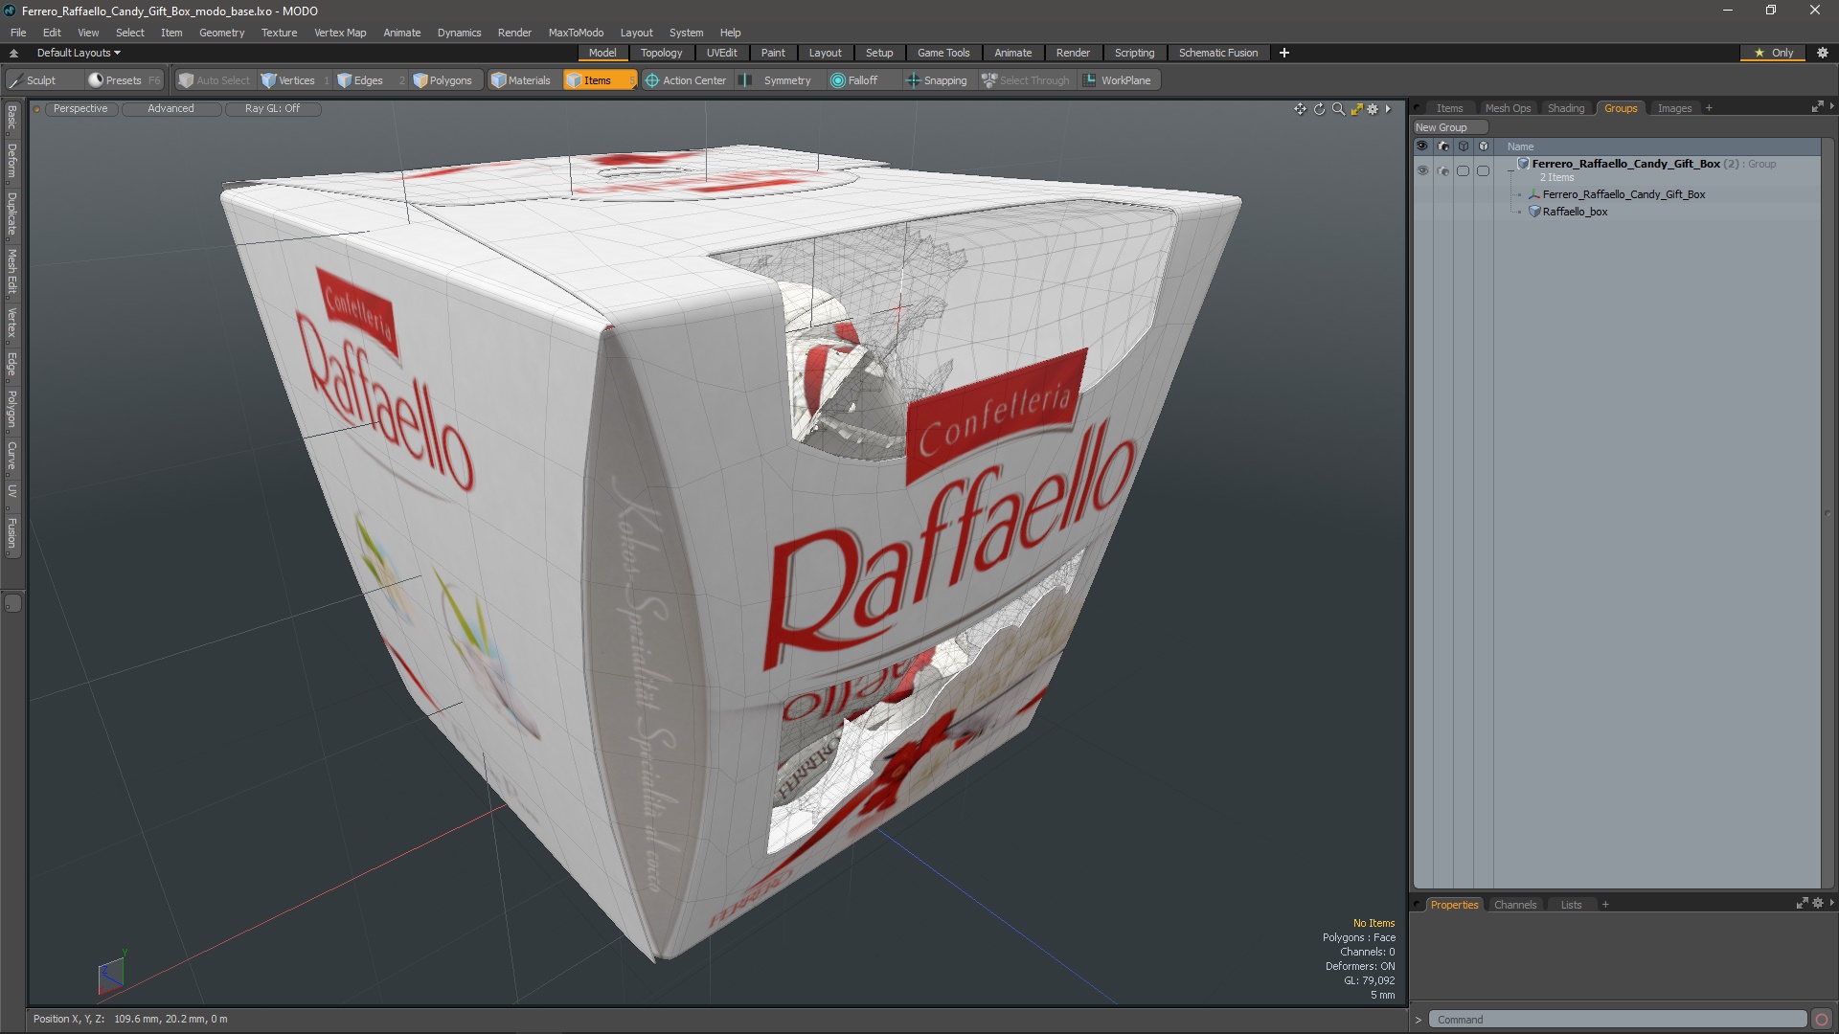Open the Game Tools layout tab
The width and height of the screenshot is (1839, 1034).
click(943, 53)
